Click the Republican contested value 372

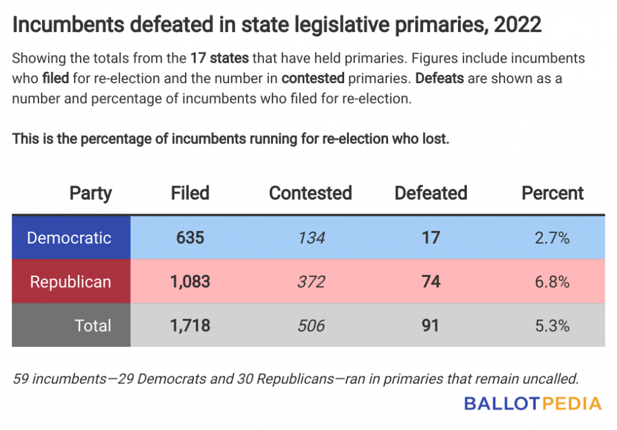pyautogui.click(x=312, y=282)
